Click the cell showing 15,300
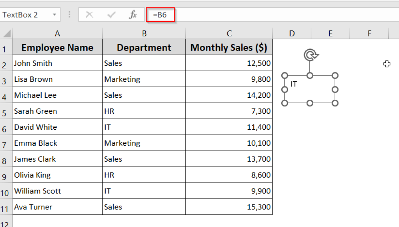The width and height of the screenshot is (399, 227). tap(229, 207)
